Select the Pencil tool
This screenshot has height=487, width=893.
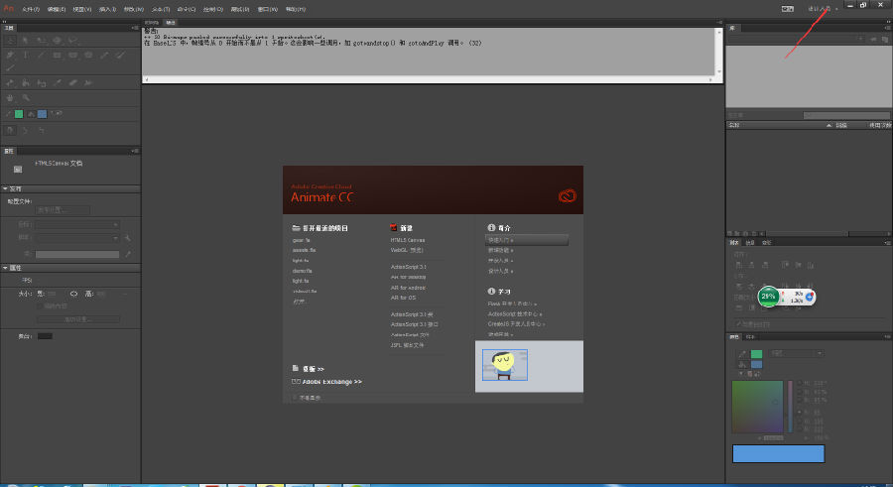[x=104, y=56]
